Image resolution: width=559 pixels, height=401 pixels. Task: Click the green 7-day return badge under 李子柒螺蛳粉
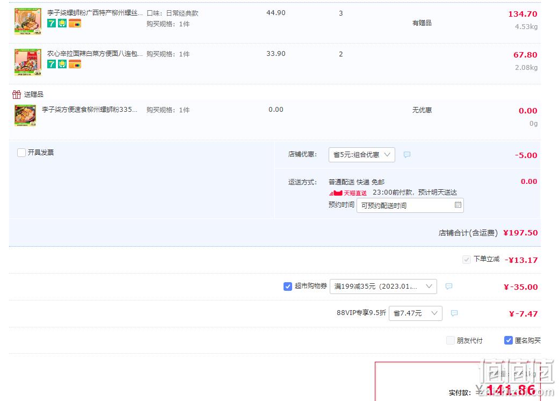click(x=52, y=23)
